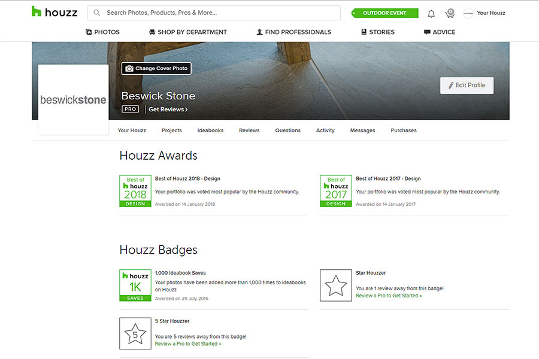Click into the search photos field
This screenshot has width=539, height=359.
coord(219,13)
